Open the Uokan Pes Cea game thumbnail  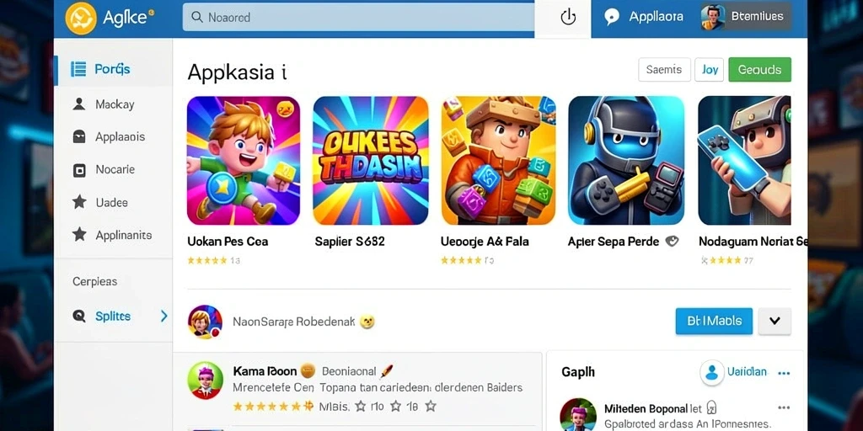click(x=244, y=161)
